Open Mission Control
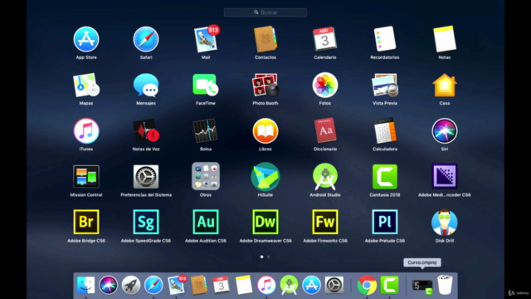Screen dimensions: 531x299 pos(86,177)
